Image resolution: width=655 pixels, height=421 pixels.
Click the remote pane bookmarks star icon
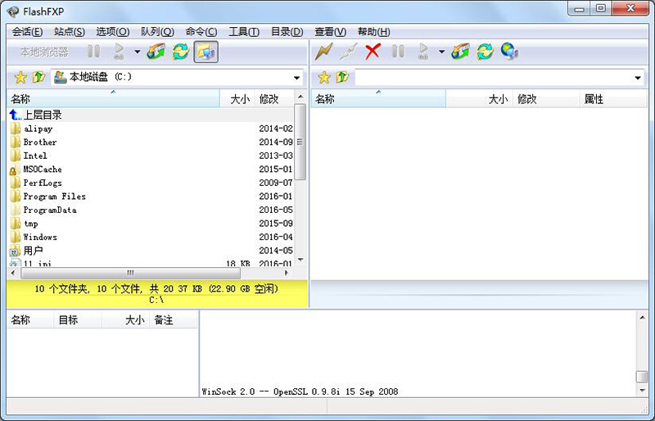323,77
